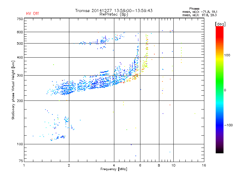Click the y-axis tick label '300'
The width and height of the screenshot is (240, 180).
(x=20, y=76)
